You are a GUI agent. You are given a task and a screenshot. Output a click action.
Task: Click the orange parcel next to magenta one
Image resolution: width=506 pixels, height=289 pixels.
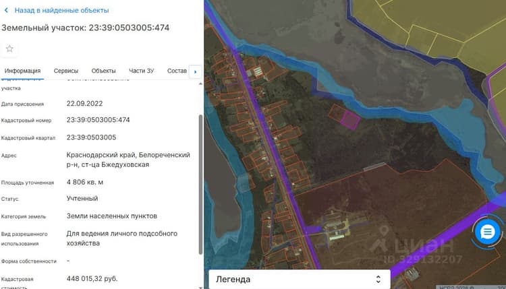[337, 113]
